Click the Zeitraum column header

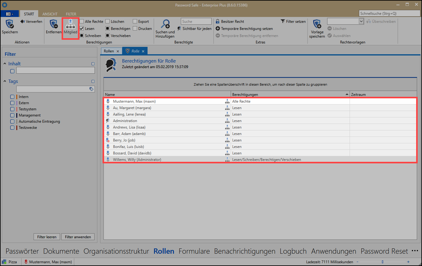click(383, 94)
